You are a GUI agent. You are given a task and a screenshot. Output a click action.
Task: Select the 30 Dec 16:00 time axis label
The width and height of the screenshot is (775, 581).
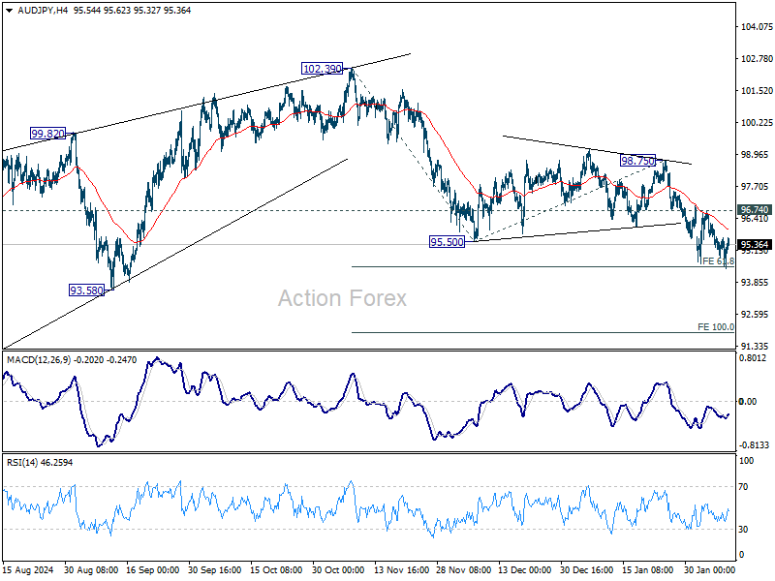[x=587, y=570]
